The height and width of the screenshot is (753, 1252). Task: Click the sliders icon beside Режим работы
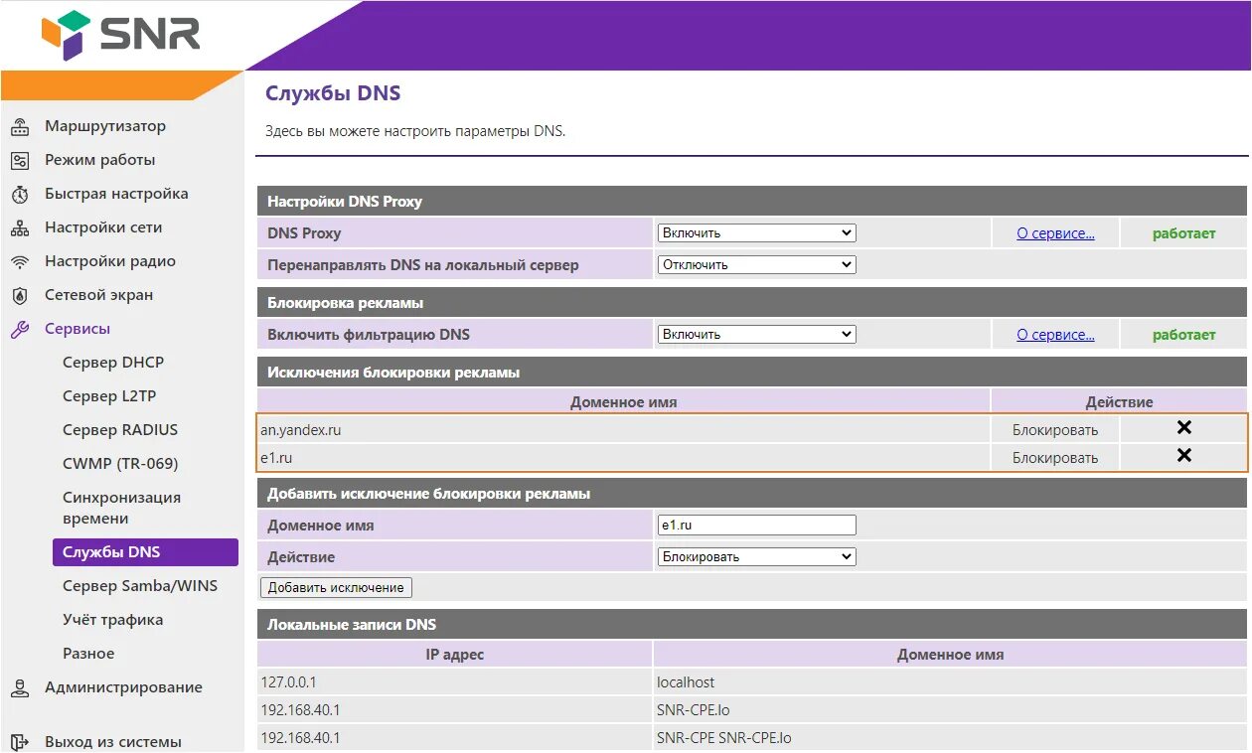pos(20,161)
